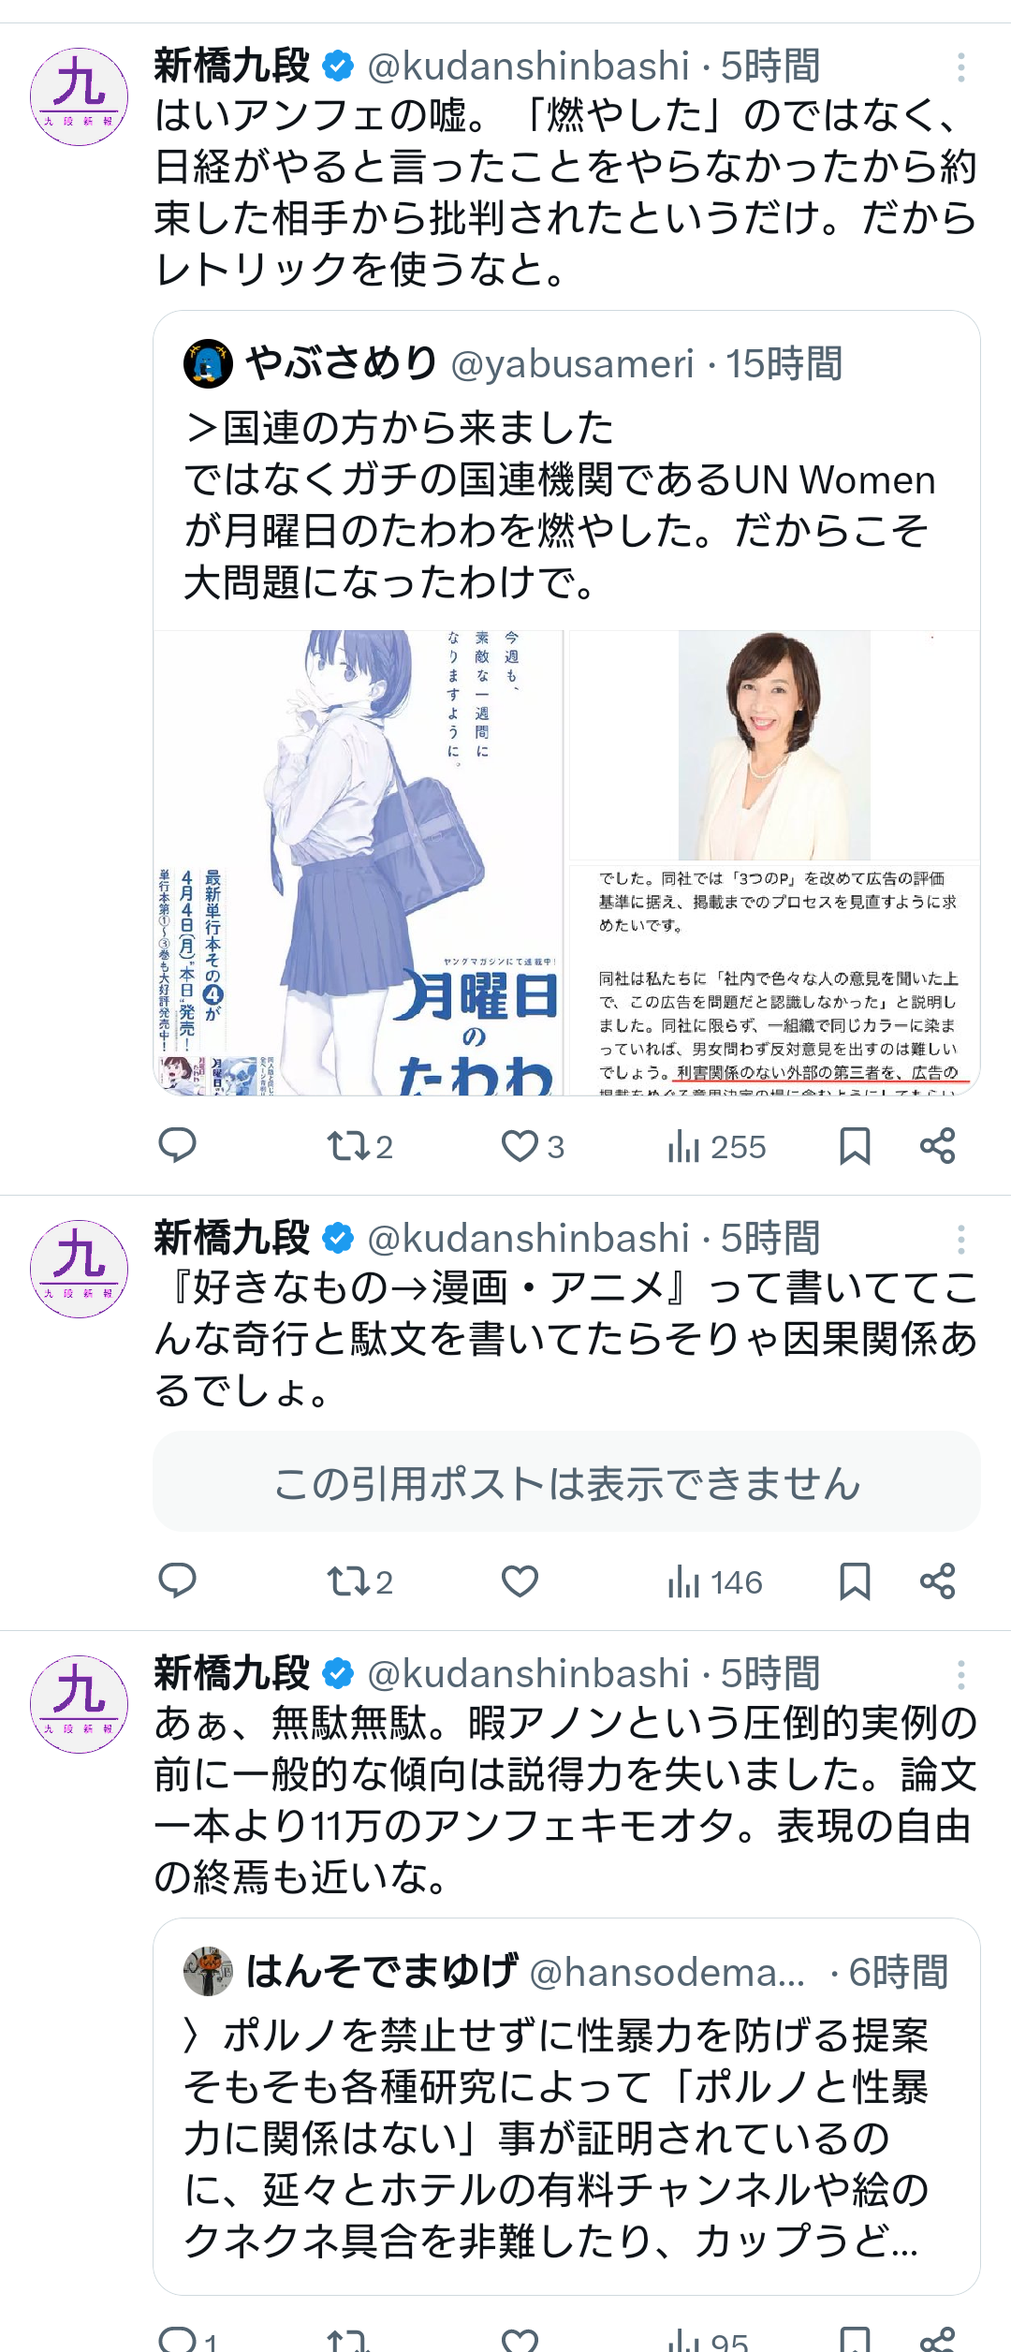
Task: Like the first post with 3 likes
Action: pyautogui.click(x=533, y=1146)
